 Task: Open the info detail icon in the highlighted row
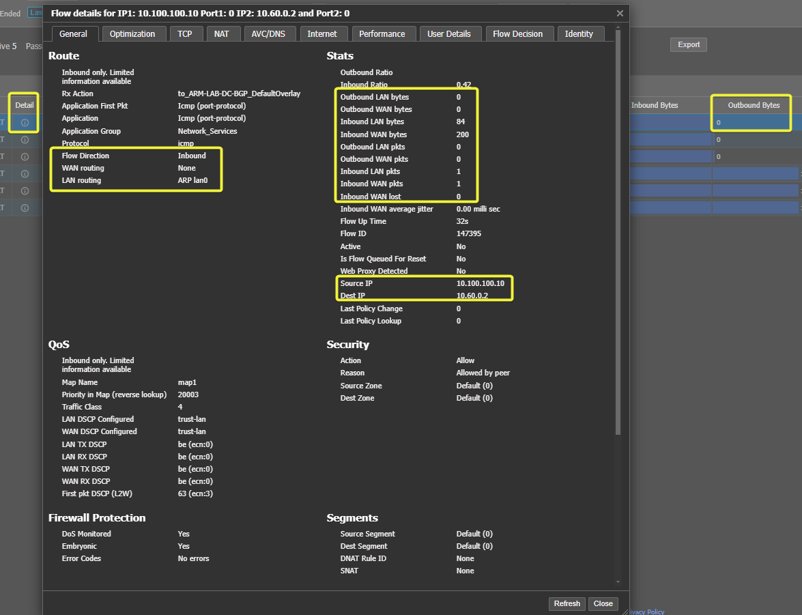pyautogui.click(x=25, y=123)
